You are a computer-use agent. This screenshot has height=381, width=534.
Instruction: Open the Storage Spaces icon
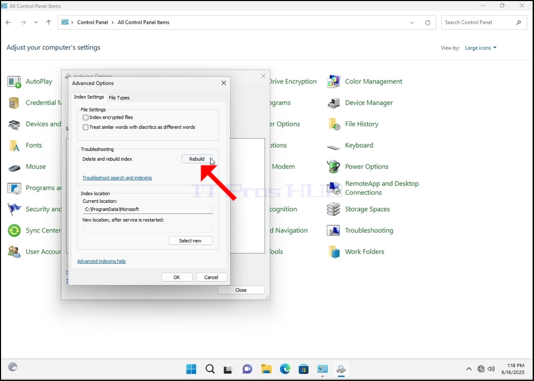point(333,209)
